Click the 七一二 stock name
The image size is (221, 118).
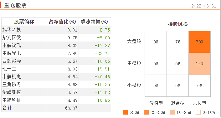9,69
